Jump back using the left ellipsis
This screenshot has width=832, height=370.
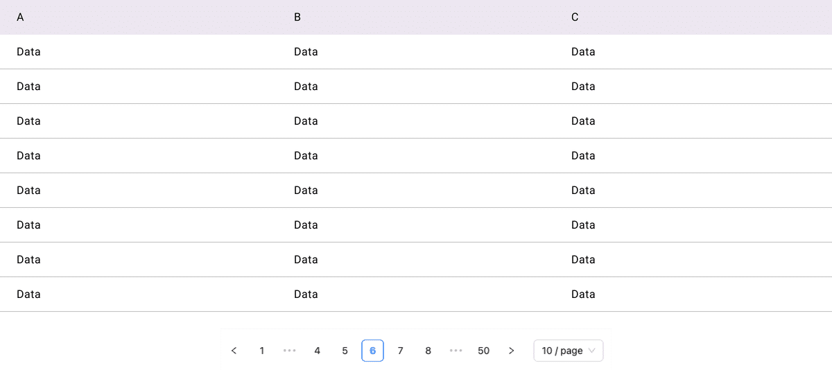290,351
